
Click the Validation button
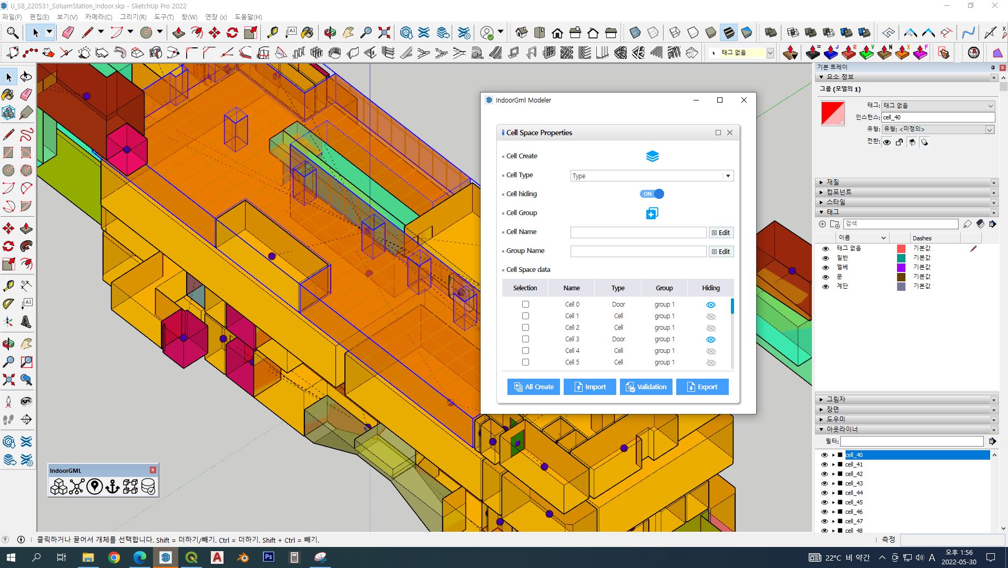click(646, 387)
